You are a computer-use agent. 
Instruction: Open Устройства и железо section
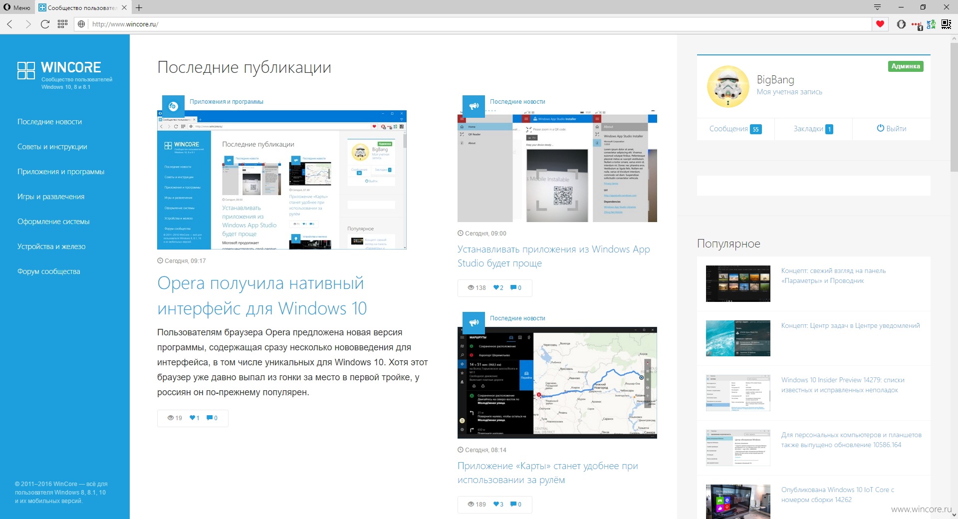[x=51, y=247]
